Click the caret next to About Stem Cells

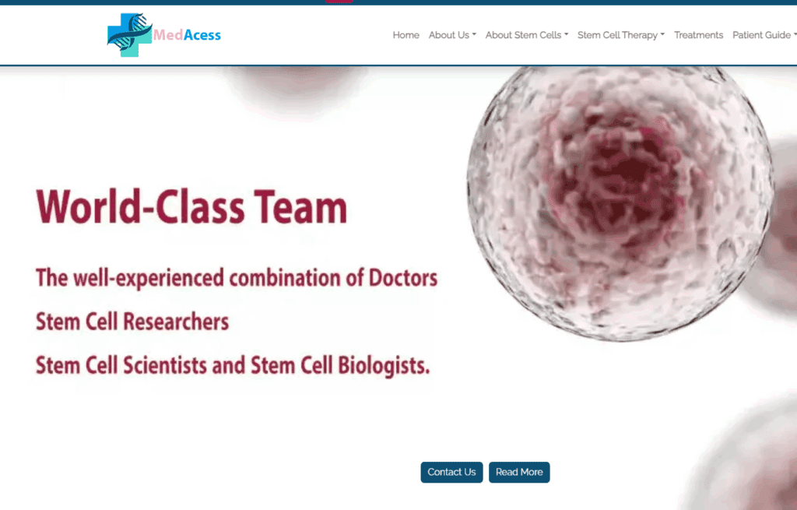[x=567, y=35]
